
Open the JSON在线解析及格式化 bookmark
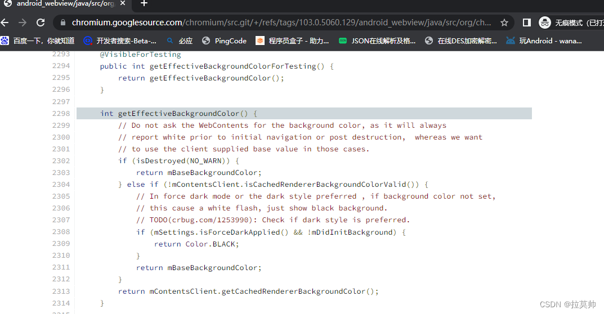(377, 41)
